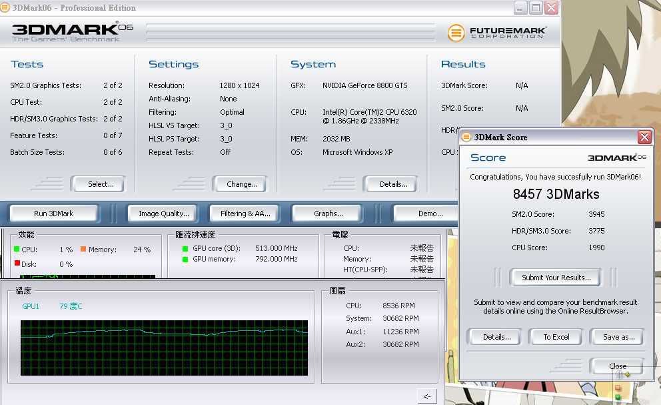This screenshot has width=661, height=405.
Task: Click the Futuremark Corporation logo icon
Action: click(456, 33)
